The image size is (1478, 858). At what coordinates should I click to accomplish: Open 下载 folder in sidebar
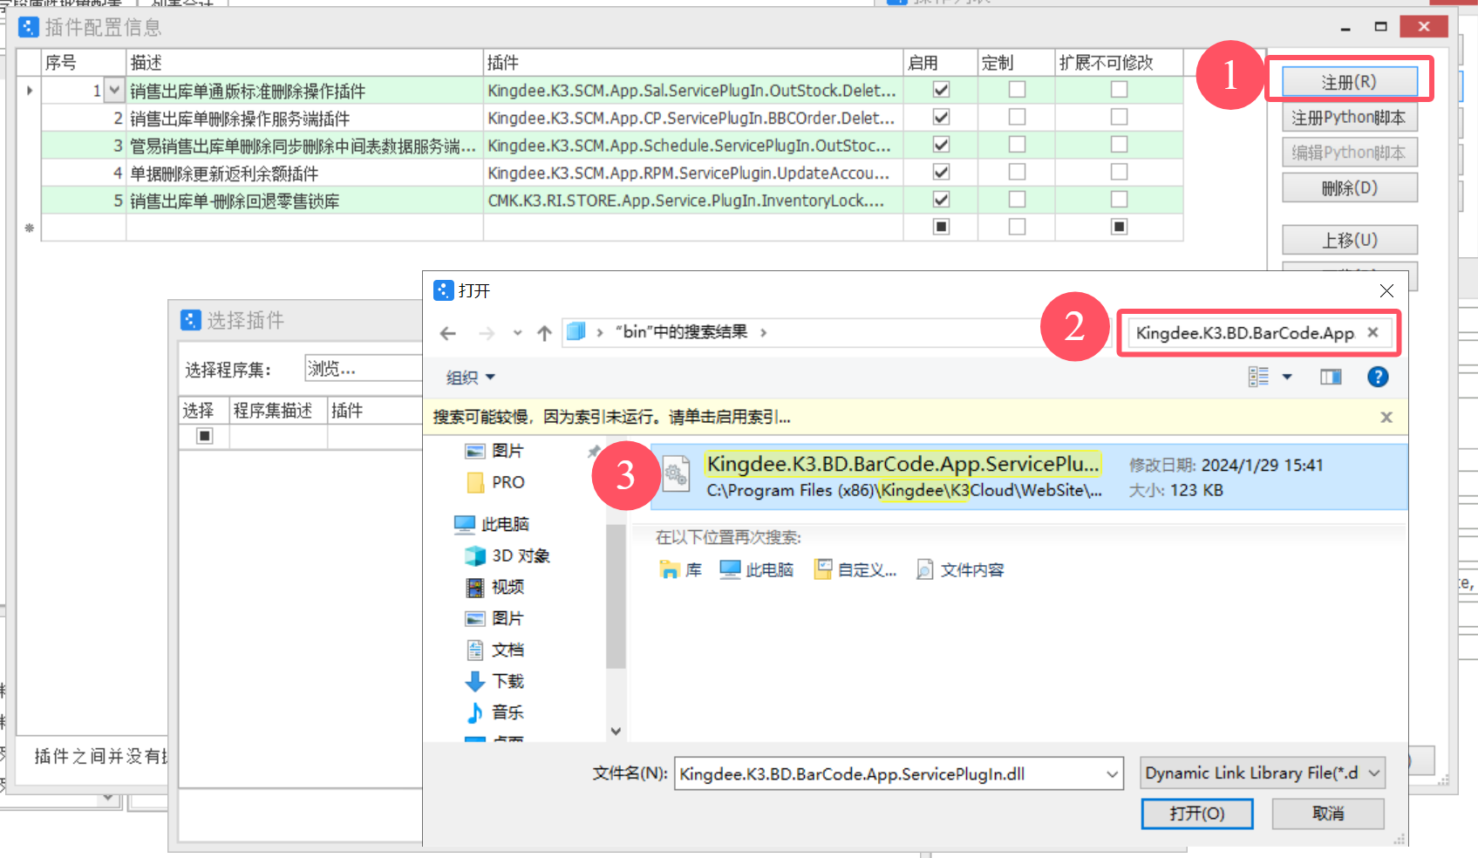click(494, 681)
